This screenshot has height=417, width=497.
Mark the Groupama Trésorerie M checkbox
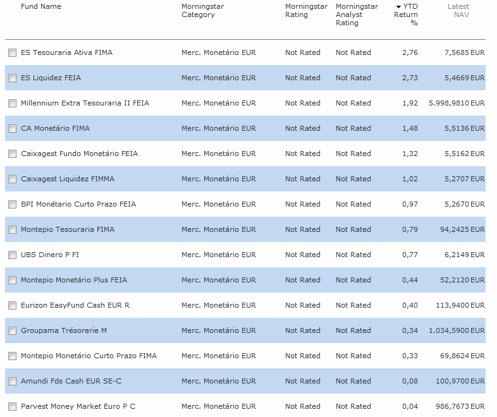(x=12, y=331)
